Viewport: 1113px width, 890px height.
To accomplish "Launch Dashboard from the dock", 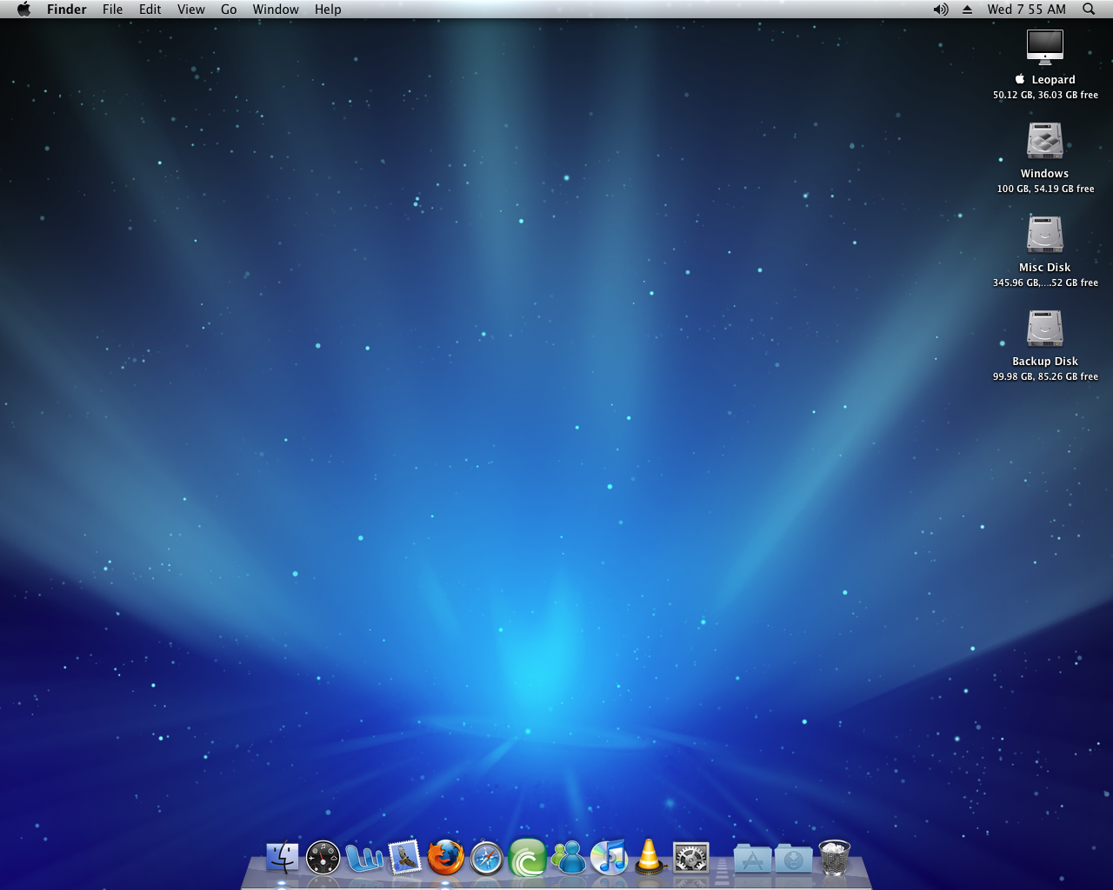I will click(x=323, y=858).
